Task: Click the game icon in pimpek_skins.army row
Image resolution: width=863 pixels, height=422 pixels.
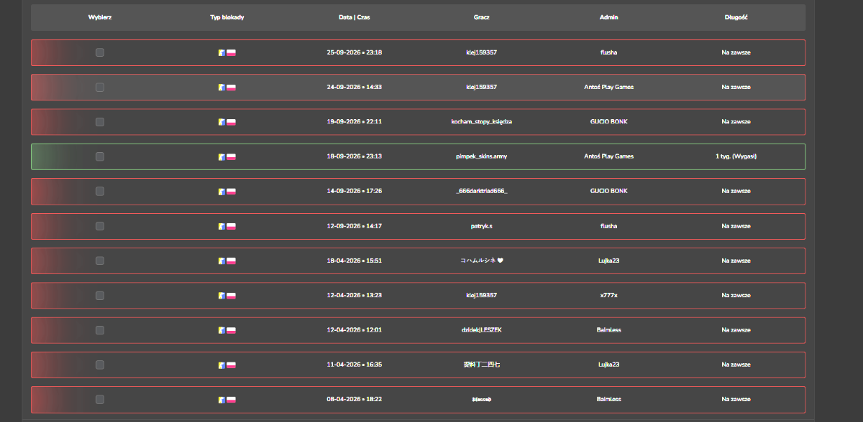Action: click(222, 156)
